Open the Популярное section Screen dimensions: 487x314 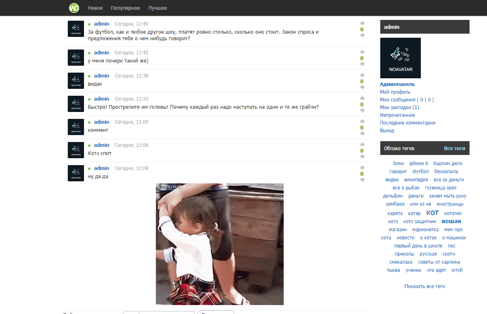(x=125, y=8)
